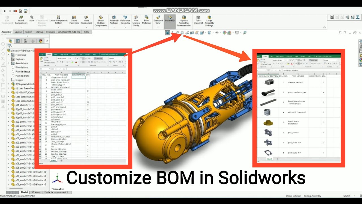
Task: Open the SOLIDWORKS Add-Ins tab
Action: 69,32
